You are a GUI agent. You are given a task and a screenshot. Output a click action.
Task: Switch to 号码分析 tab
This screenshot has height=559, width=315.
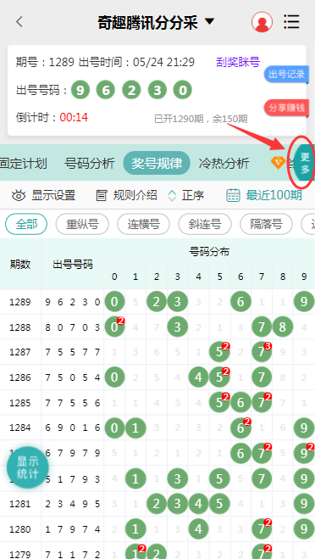point(90,163)
